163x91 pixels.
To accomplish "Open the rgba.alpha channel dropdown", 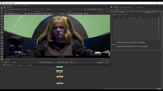I will (x=12, y=9).
